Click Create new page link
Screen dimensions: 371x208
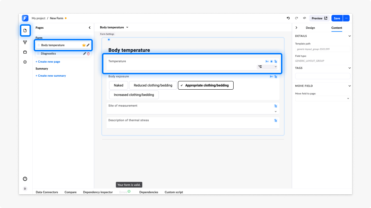click(x=48, y=62)
